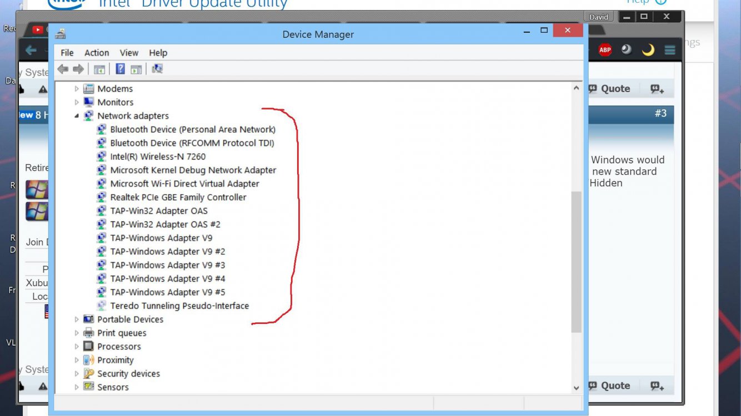741x416 pixels.
Task: Open the Action menu
Action: (96, 53)
